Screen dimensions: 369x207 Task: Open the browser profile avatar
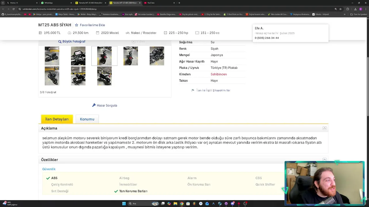click(x=360, y=9)
